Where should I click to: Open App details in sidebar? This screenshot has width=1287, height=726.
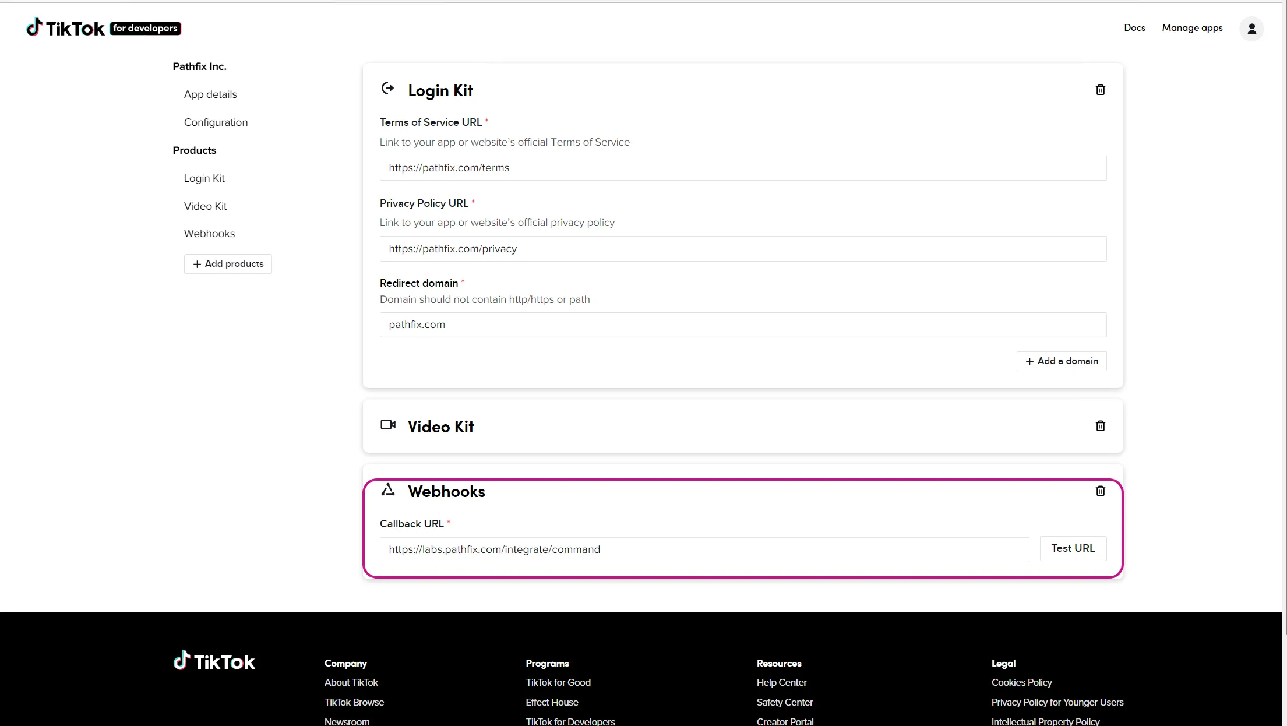coord(210,94)
